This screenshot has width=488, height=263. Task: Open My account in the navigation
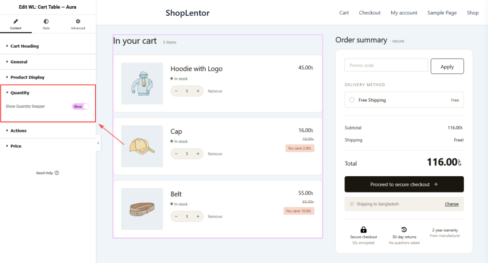pyautogui.click(x=404, y=13)
